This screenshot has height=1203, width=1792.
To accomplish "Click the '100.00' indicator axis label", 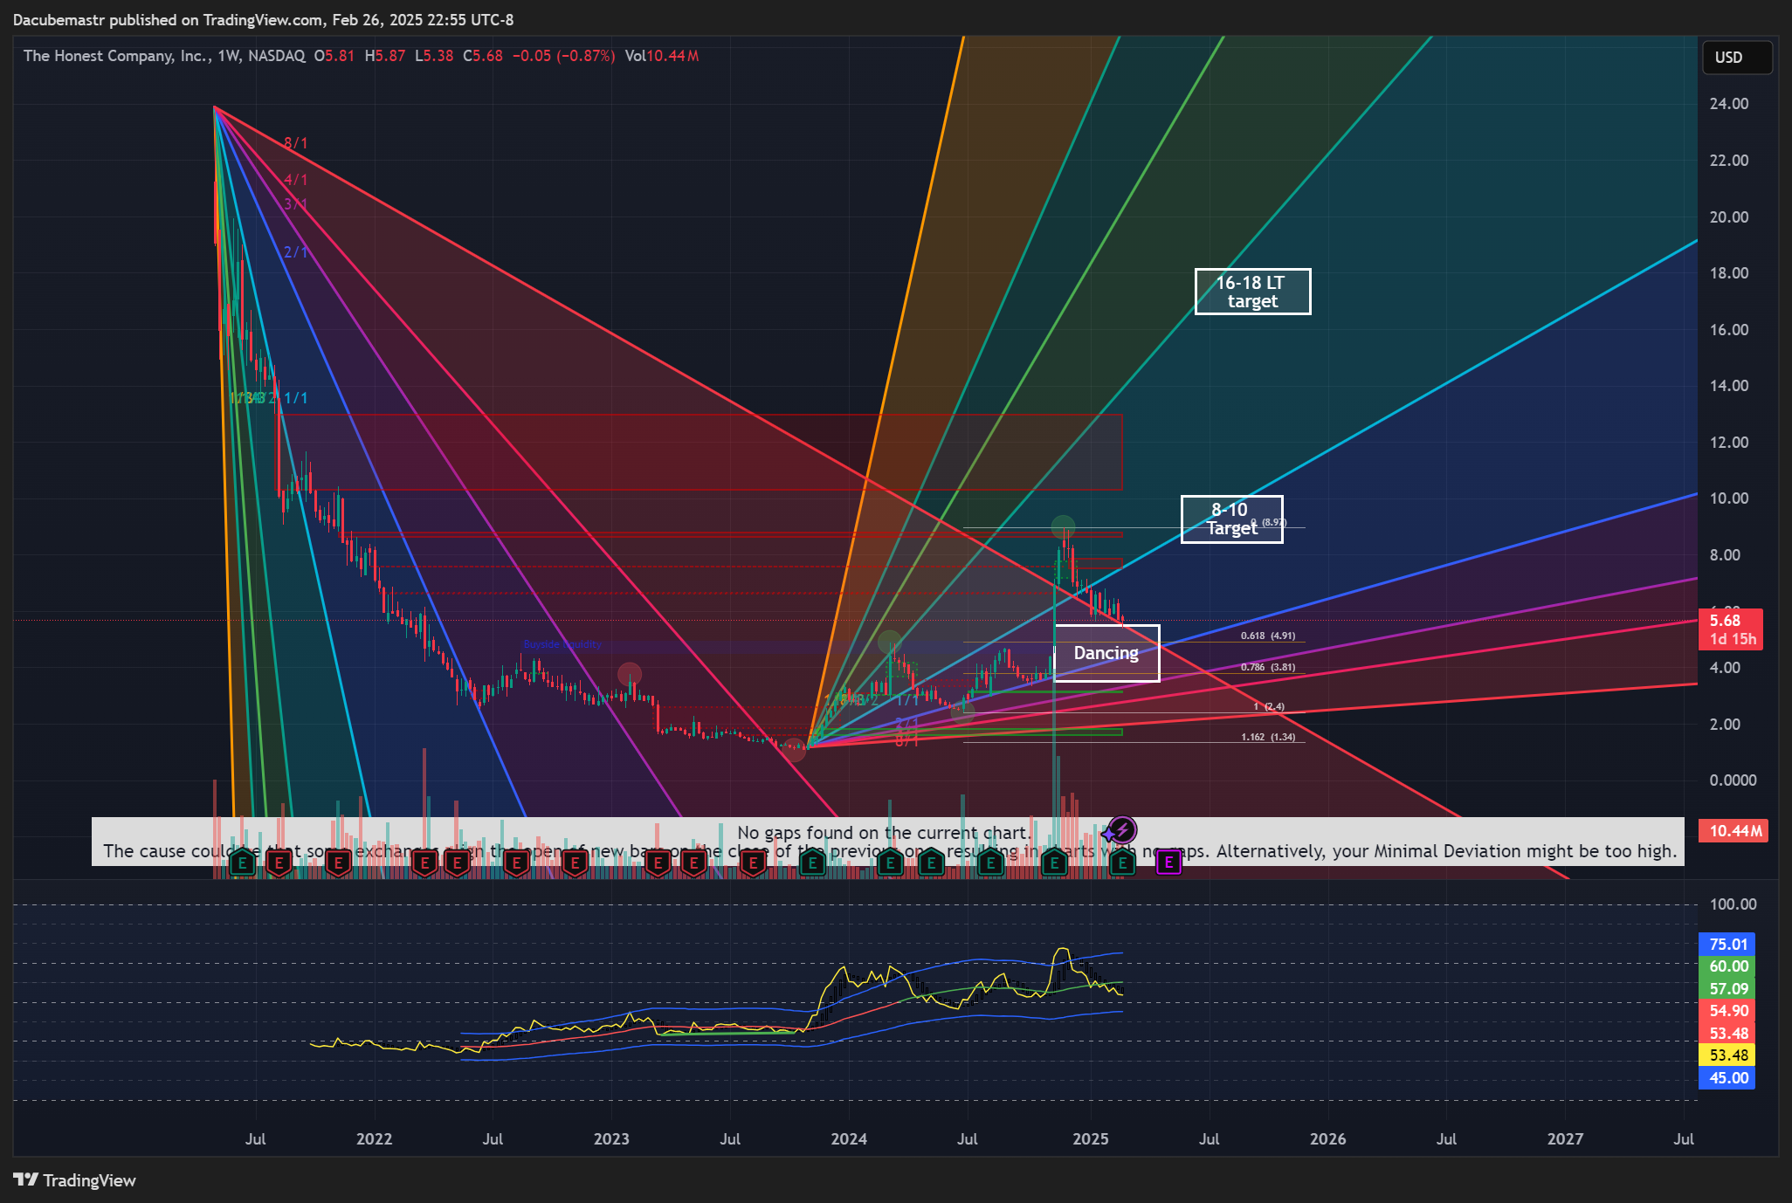I will click(x=1733, y=904).
